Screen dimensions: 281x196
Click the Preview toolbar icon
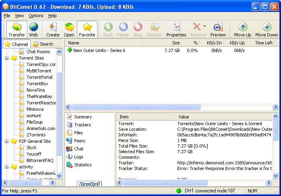click(x=218, y=30)
